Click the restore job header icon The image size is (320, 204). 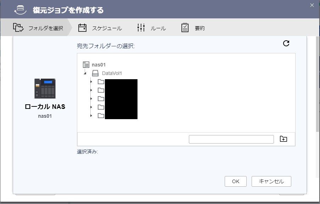21,10
